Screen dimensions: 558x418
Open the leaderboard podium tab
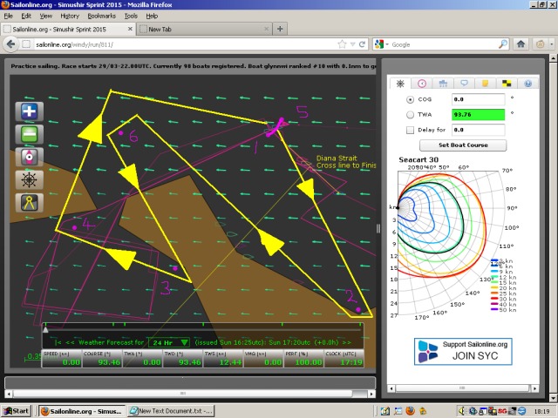(443, 84)
